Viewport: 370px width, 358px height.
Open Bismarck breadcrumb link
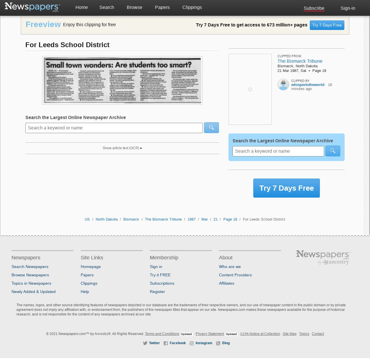point(131,219)
